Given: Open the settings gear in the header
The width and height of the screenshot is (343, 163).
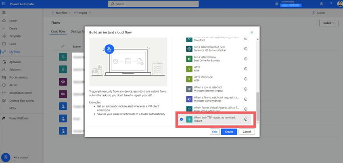Looking at the screenshot, I should click(322, 4).
